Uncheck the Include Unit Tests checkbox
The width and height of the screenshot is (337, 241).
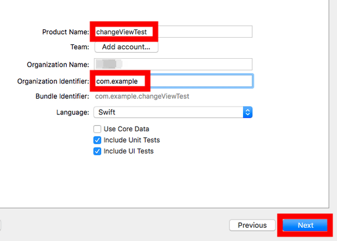[97, 140]
